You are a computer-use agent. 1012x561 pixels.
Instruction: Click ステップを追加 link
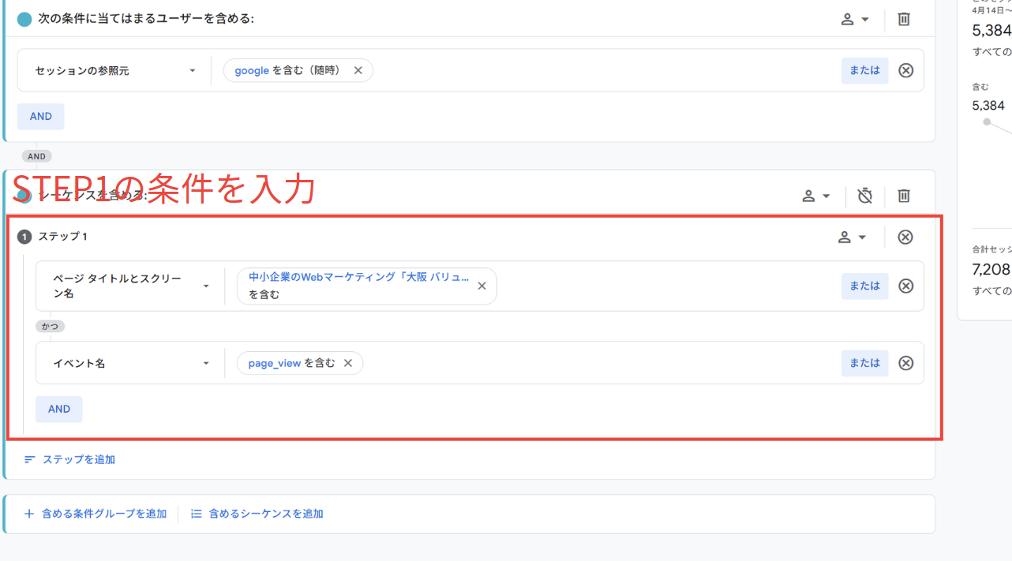pyautogui.click(x=69, y=459)
